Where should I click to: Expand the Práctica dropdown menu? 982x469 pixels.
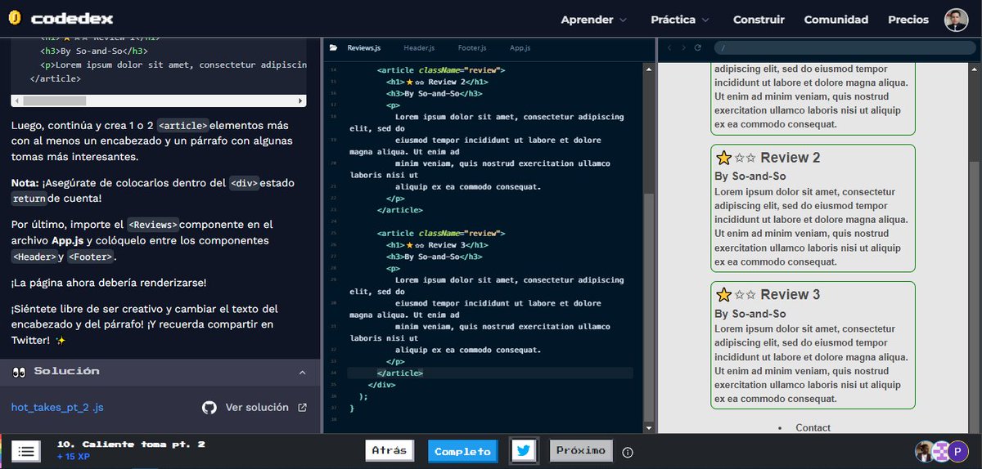(680, 20)
